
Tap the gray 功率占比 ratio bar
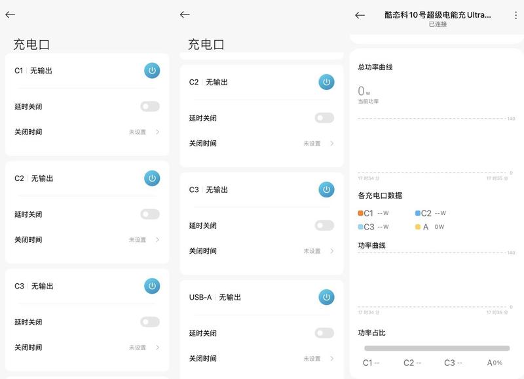pyautogui.click(x=437, y=348)
